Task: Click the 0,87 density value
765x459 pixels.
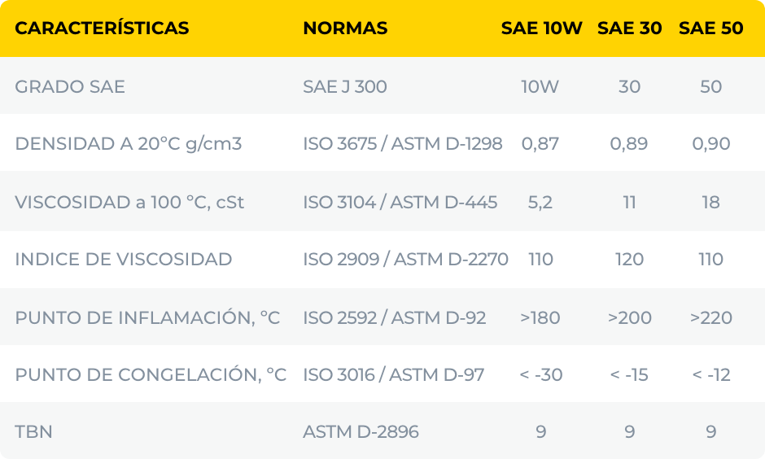Action: pyautogui.click(x=540, y=144)
